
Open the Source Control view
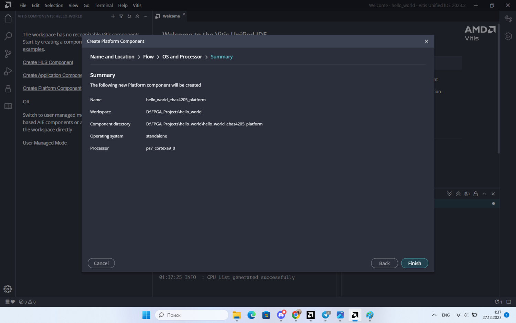pyautogui.click(x=8, y=54)
